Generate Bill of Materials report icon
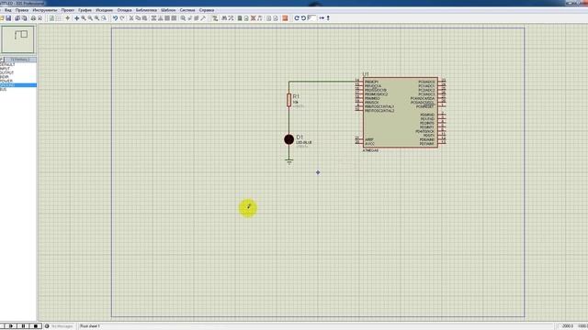Viewport: 588px width, 330px height. 269,18
